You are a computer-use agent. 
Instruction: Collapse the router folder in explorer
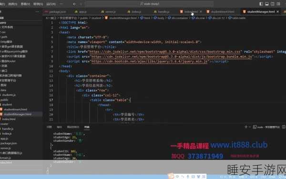4,124
